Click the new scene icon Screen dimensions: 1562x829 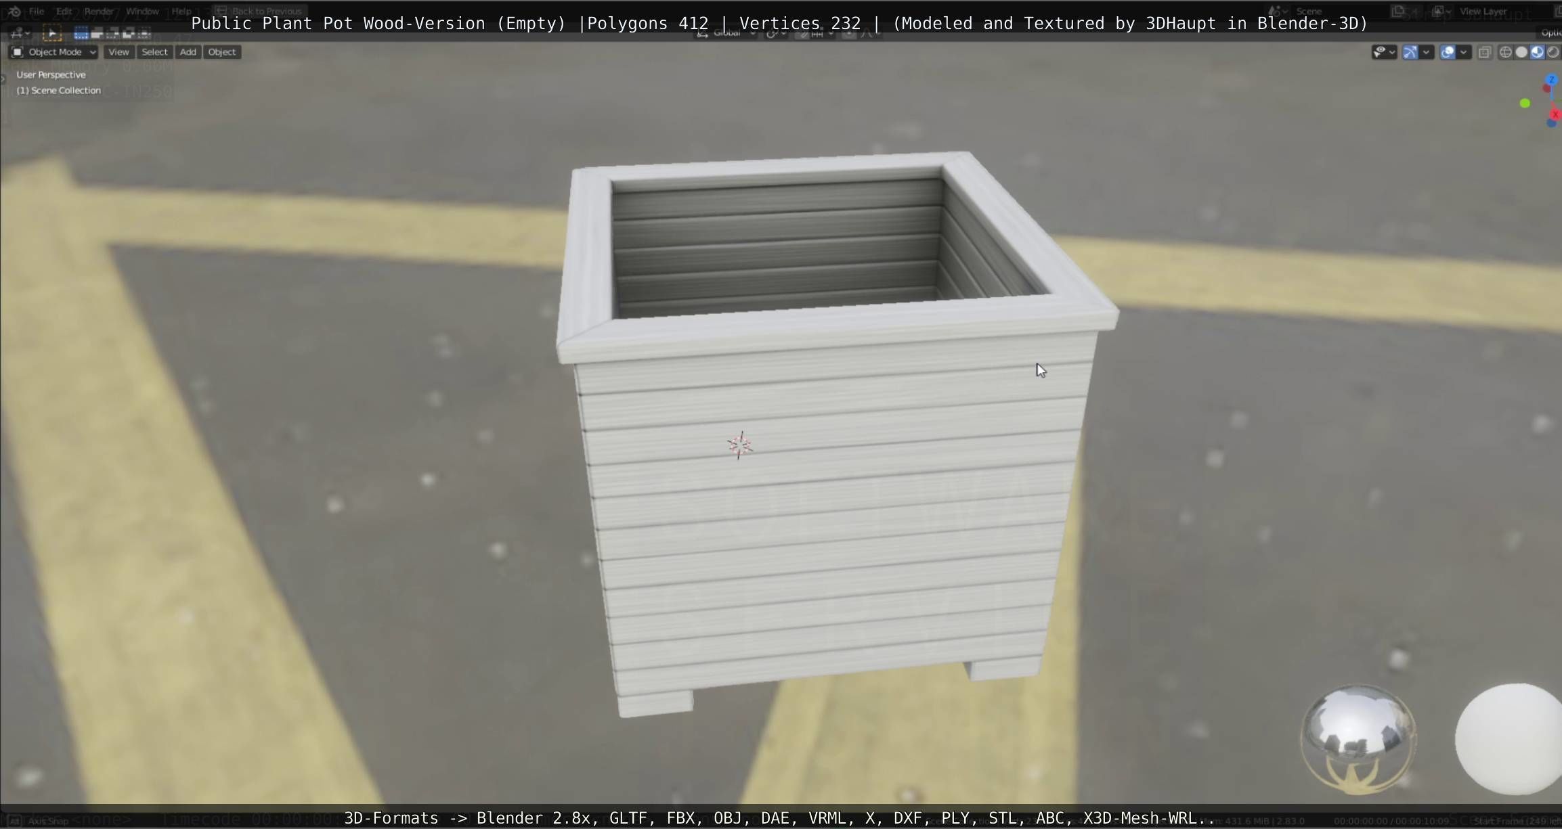pos(1398,12)
